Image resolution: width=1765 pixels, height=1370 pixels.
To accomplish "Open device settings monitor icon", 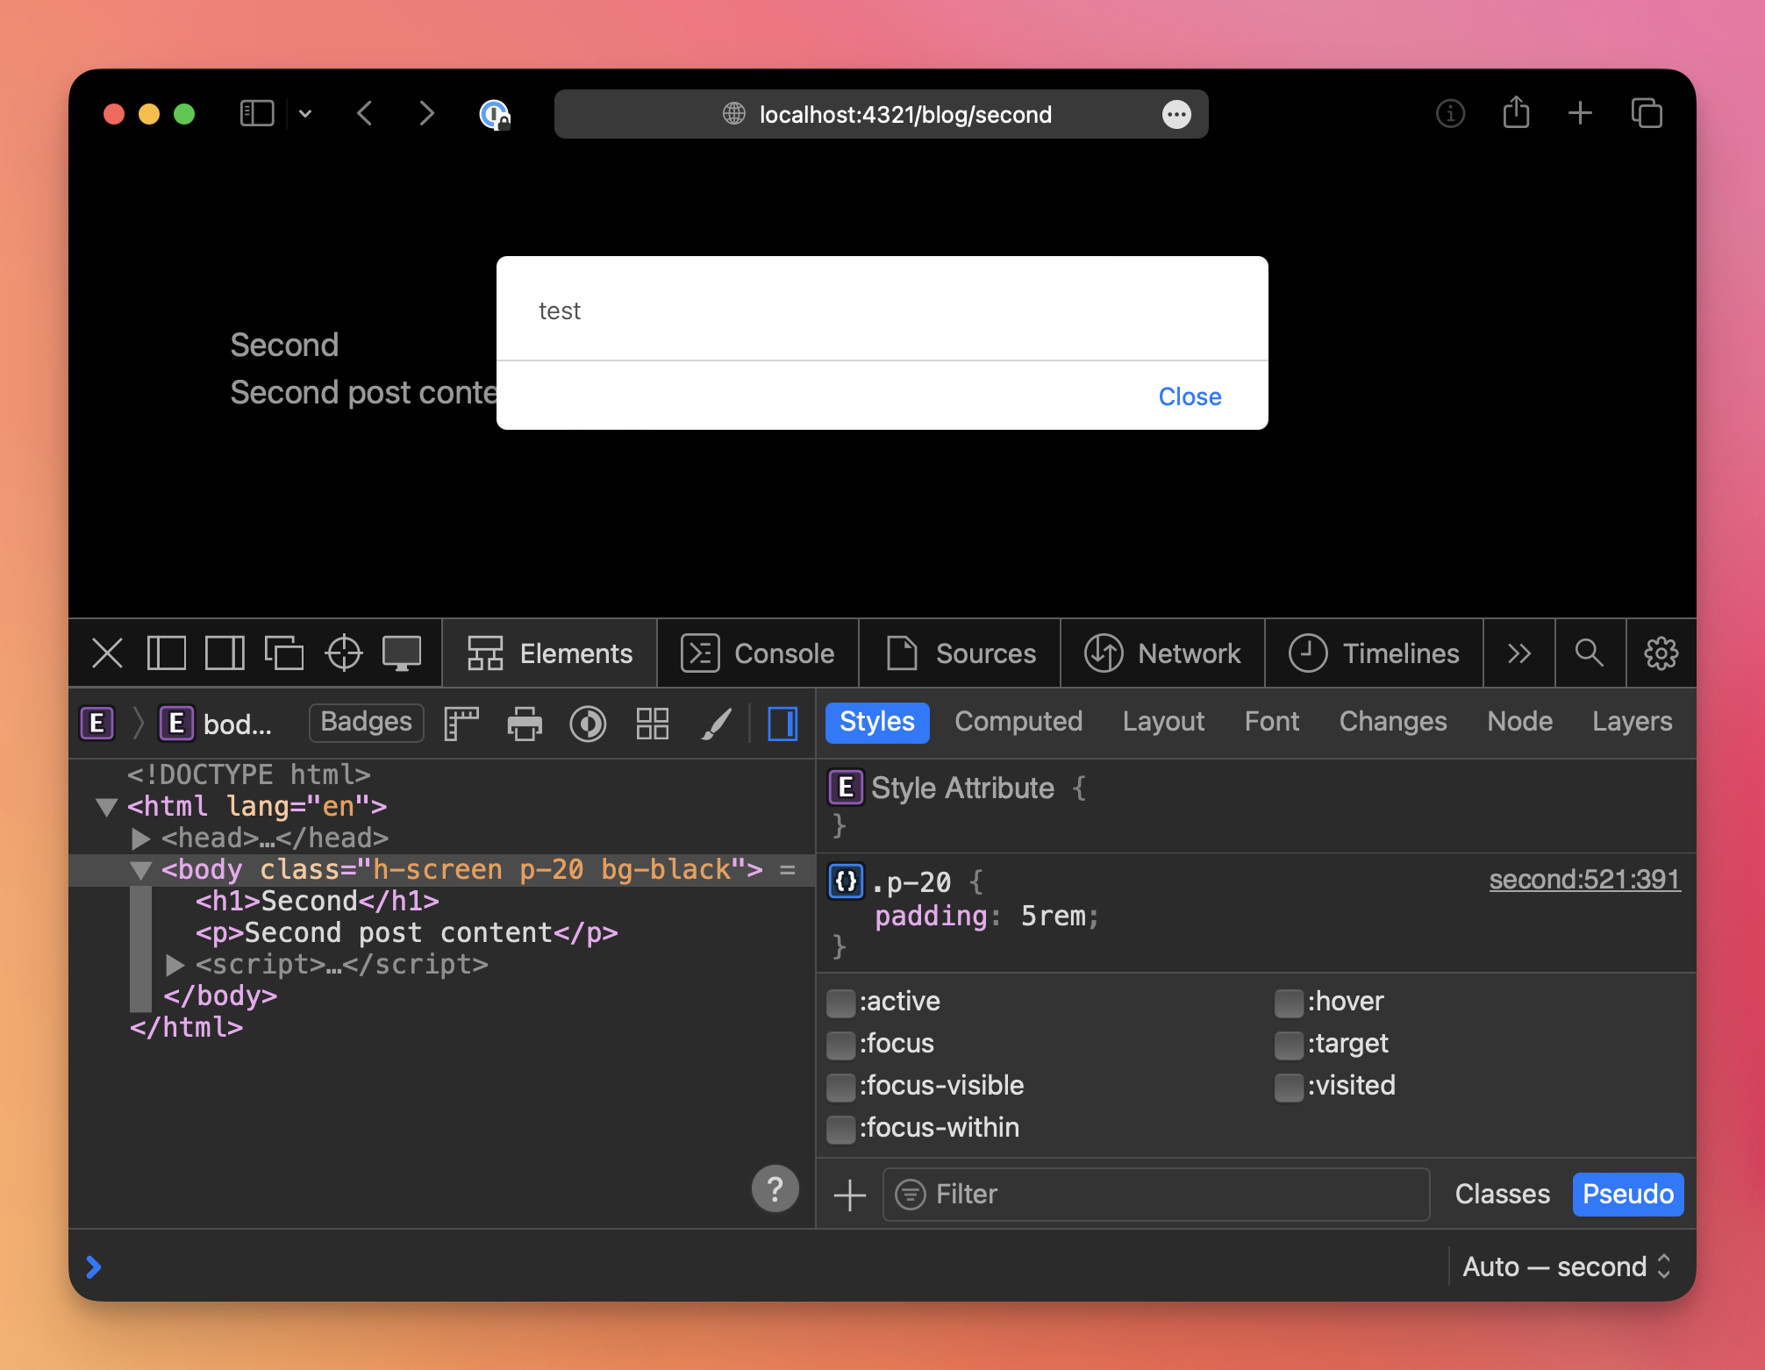I will [x=402, y=653].
